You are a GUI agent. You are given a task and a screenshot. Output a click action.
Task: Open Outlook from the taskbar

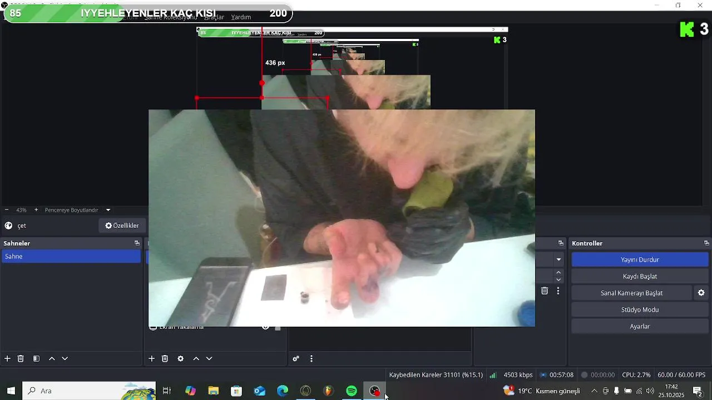click(260, 391)
